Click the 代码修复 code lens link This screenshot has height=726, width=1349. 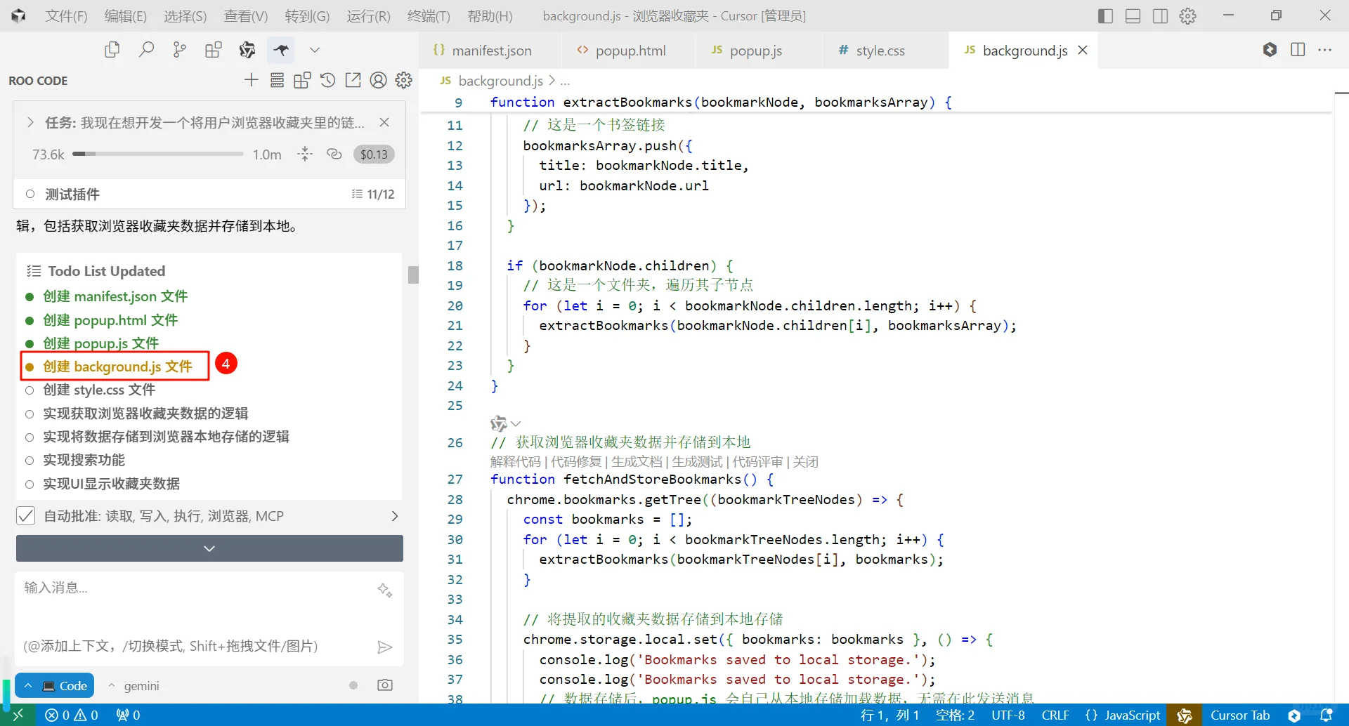(576, 461)
